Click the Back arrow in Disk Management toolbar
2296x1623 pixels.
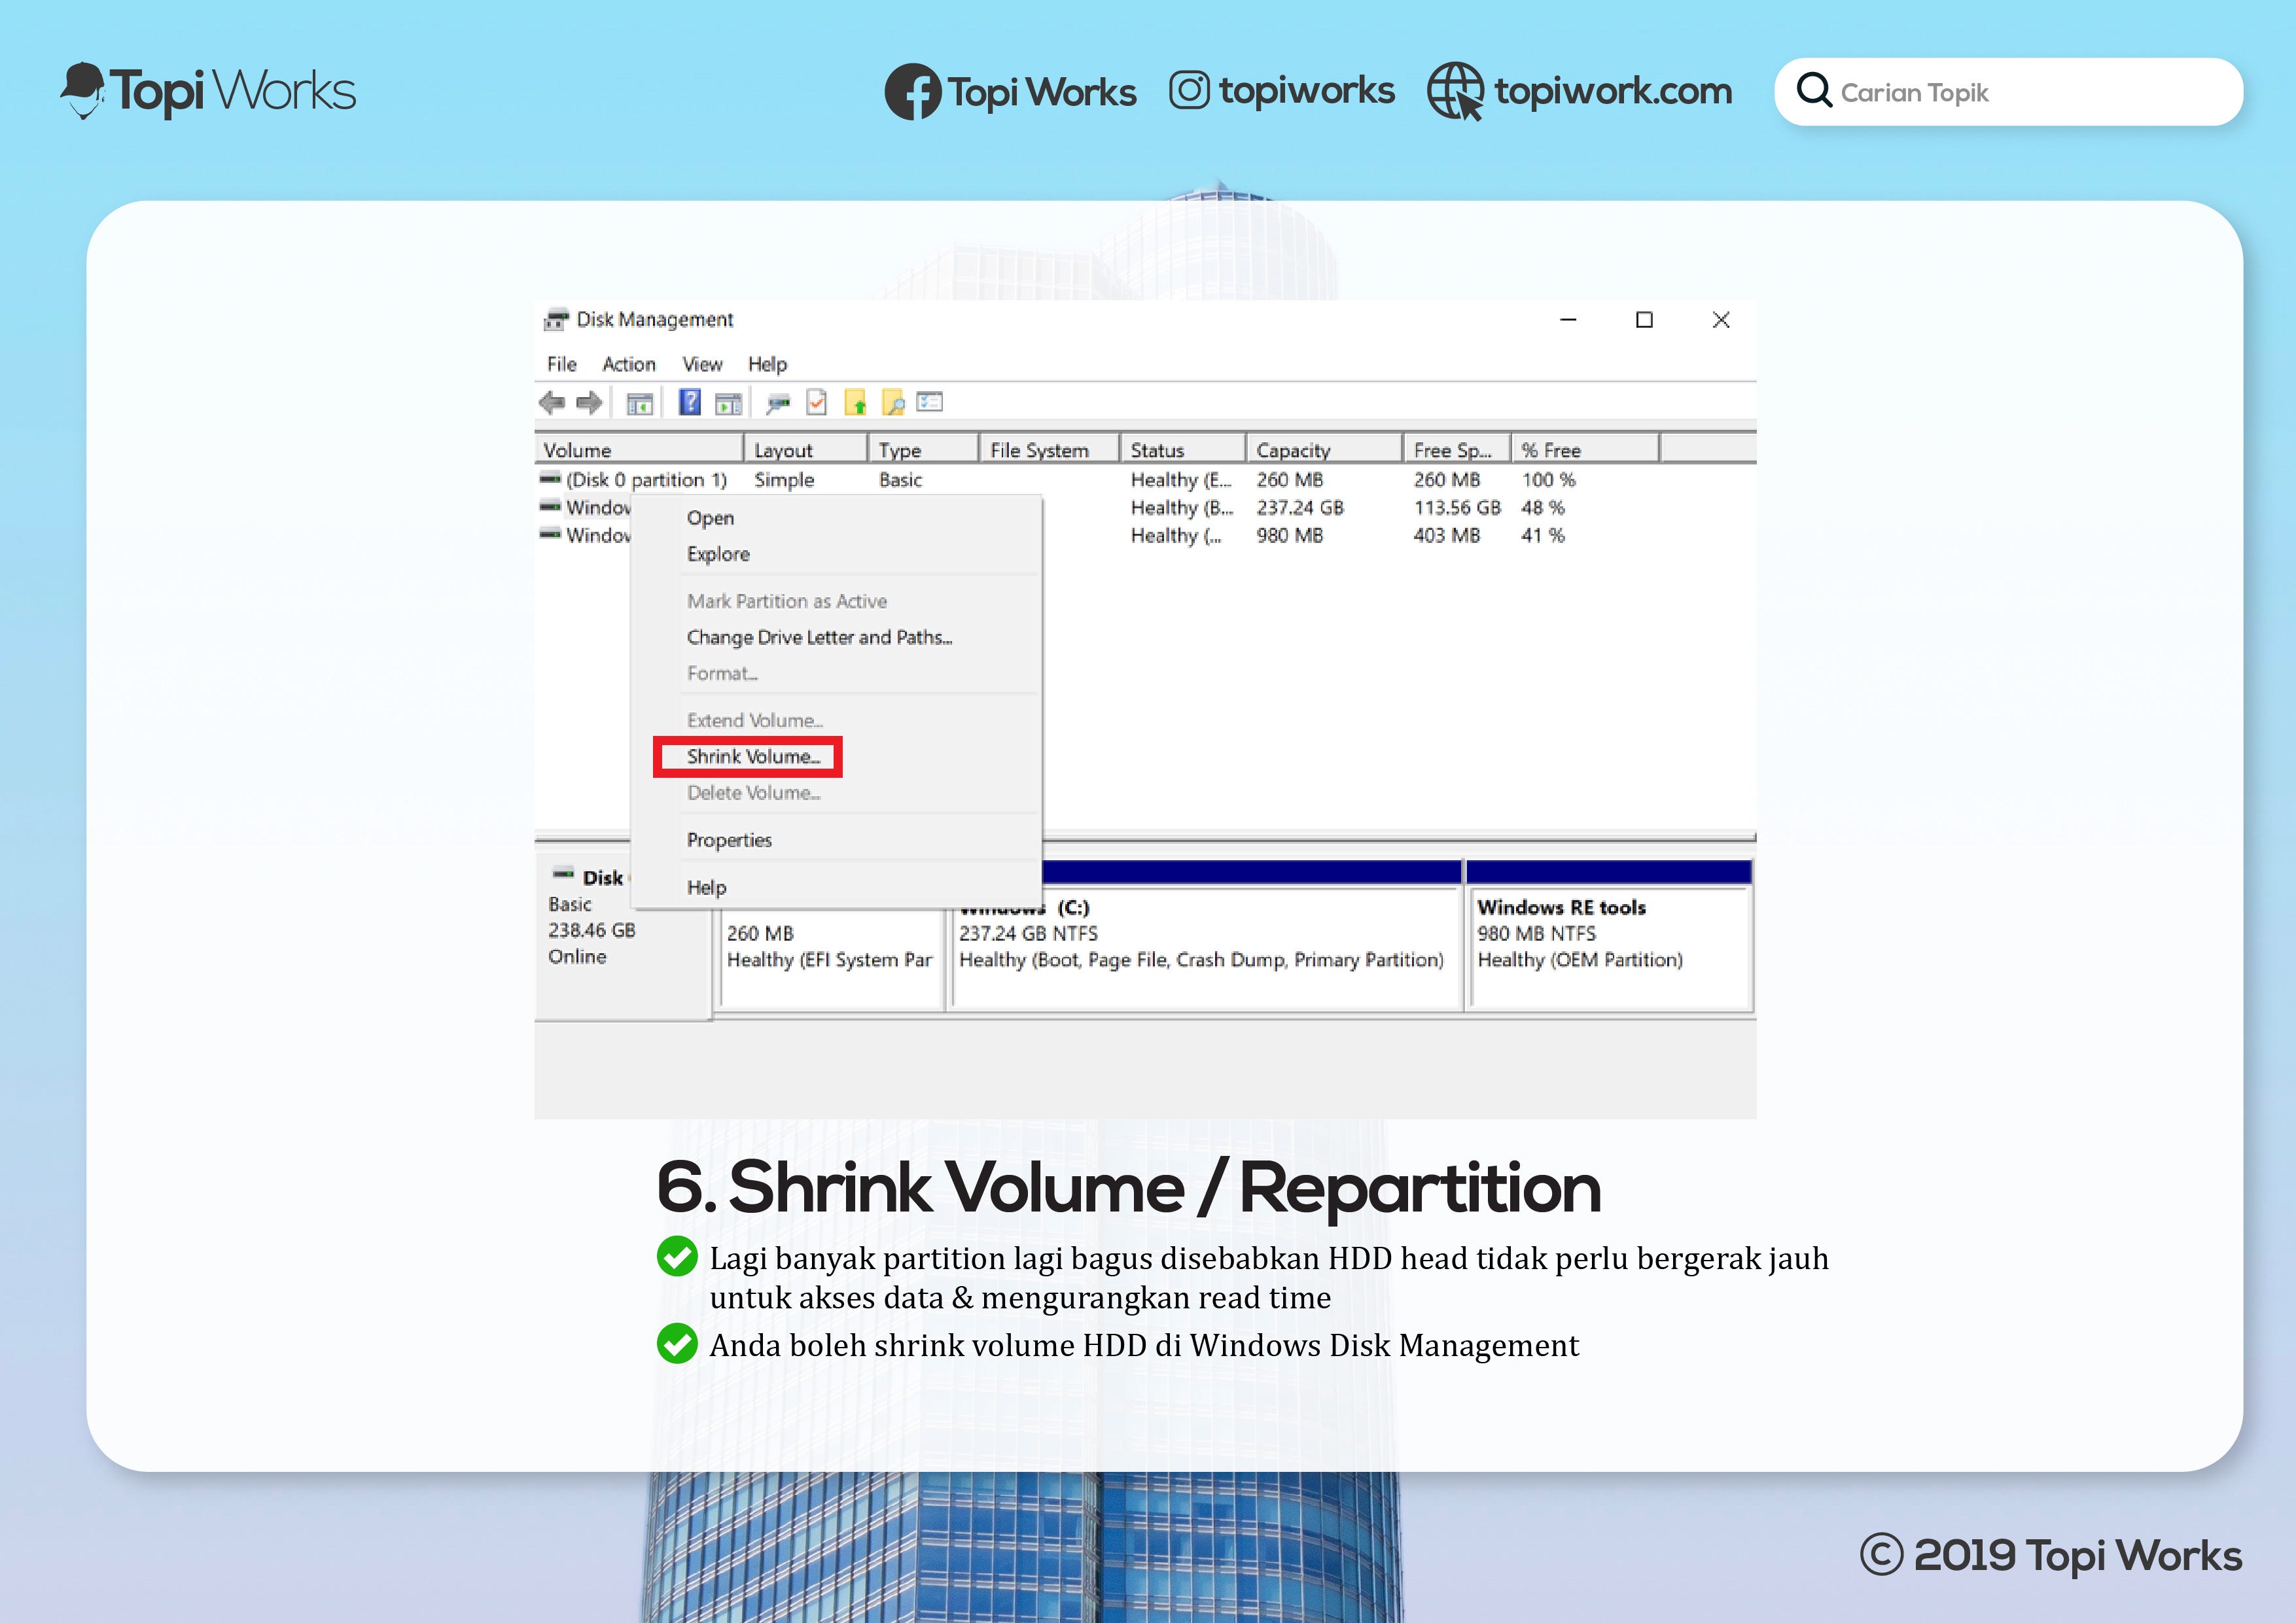[x=551, y=402]
